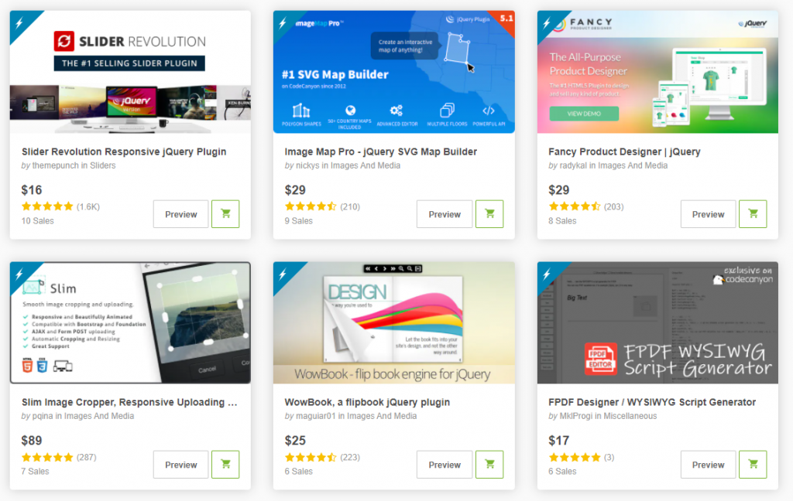
Task: Open Slider Revolution banner thumbnail
Action: tap(130, 72)
